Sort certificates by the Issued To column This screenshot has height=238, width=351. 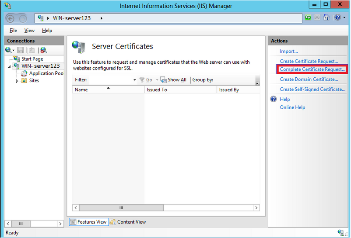(x=180, y=90)
